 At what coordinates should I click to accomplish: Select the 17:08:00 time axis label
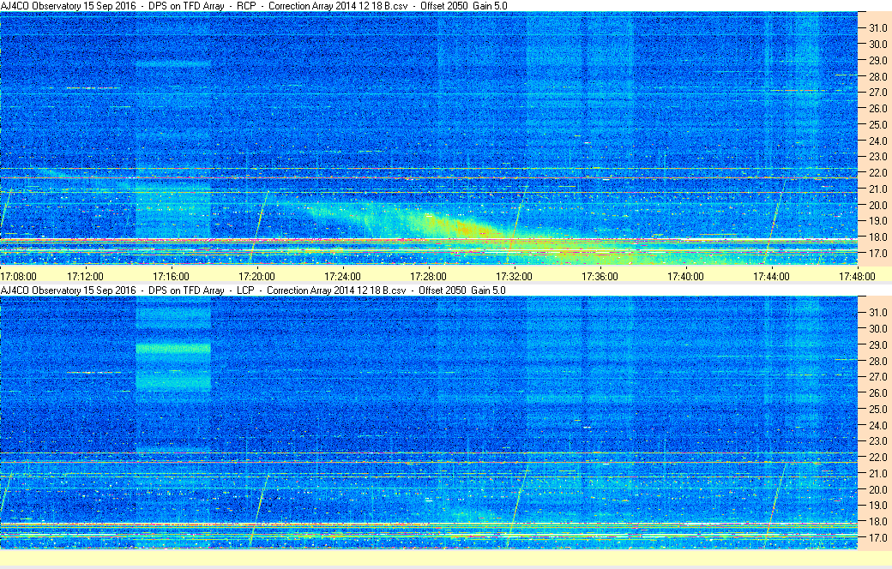(x=18, y=277)
